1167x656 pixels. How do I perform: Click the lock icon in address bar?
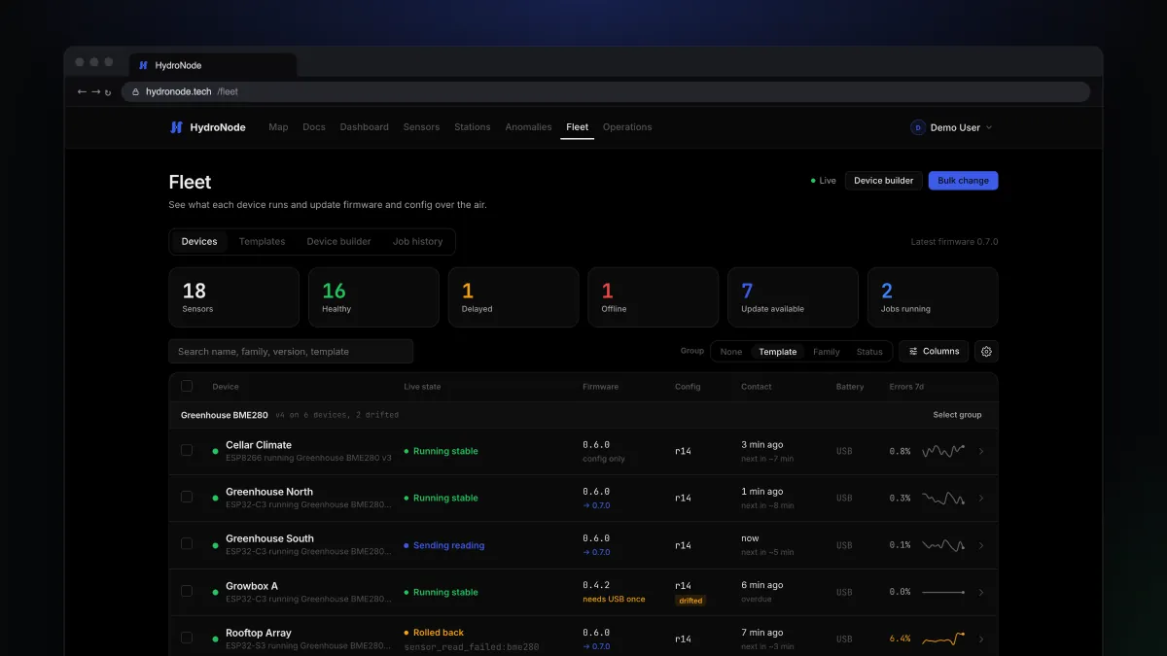[137, 91]
